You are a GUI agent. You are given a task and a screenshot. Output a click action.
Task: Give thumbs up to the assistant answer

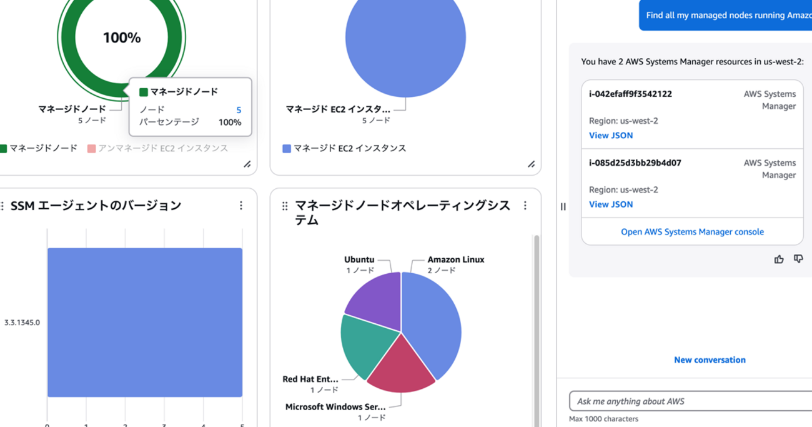[x=779, y=259]
